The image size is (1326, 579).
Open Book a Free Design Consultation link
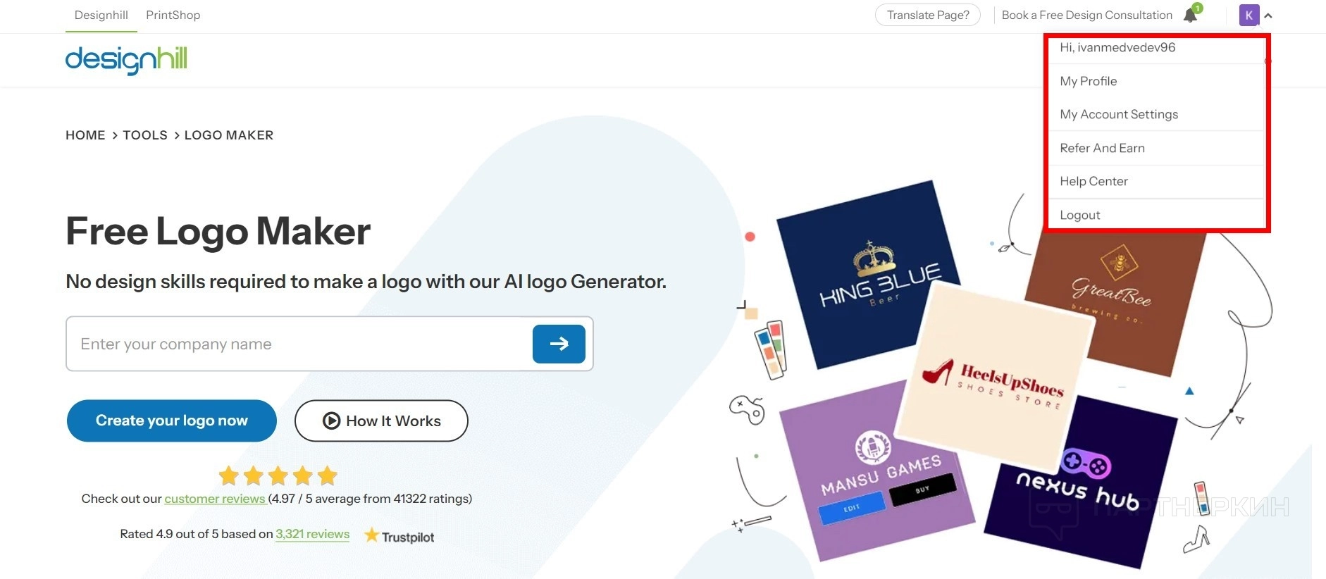pos(1087,15)
